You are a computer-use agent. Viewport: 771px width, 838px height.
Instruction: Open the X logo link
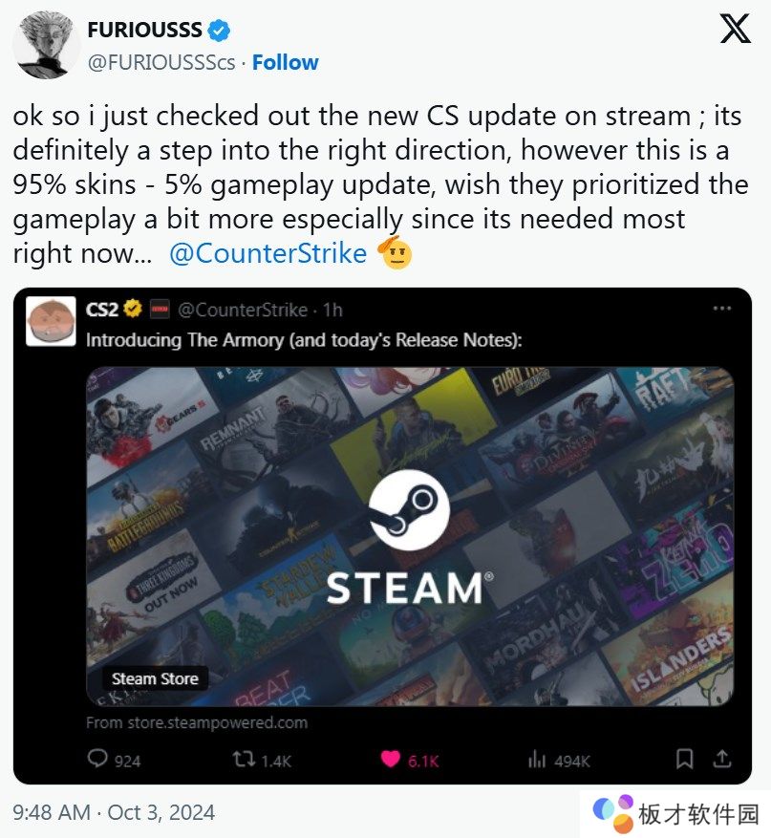pos(736,29)
